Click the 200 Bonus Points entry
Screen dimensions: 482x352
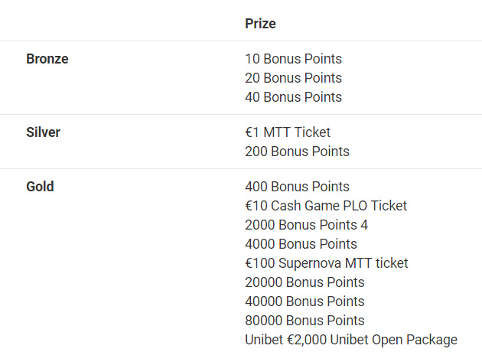click(298, 152)
